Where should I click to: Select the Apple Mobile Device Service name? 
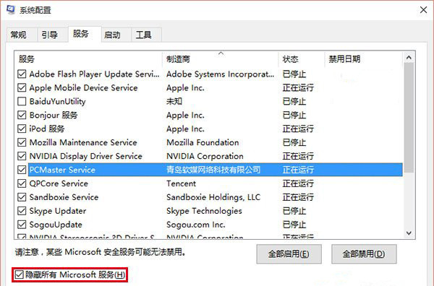pos(84,87)
